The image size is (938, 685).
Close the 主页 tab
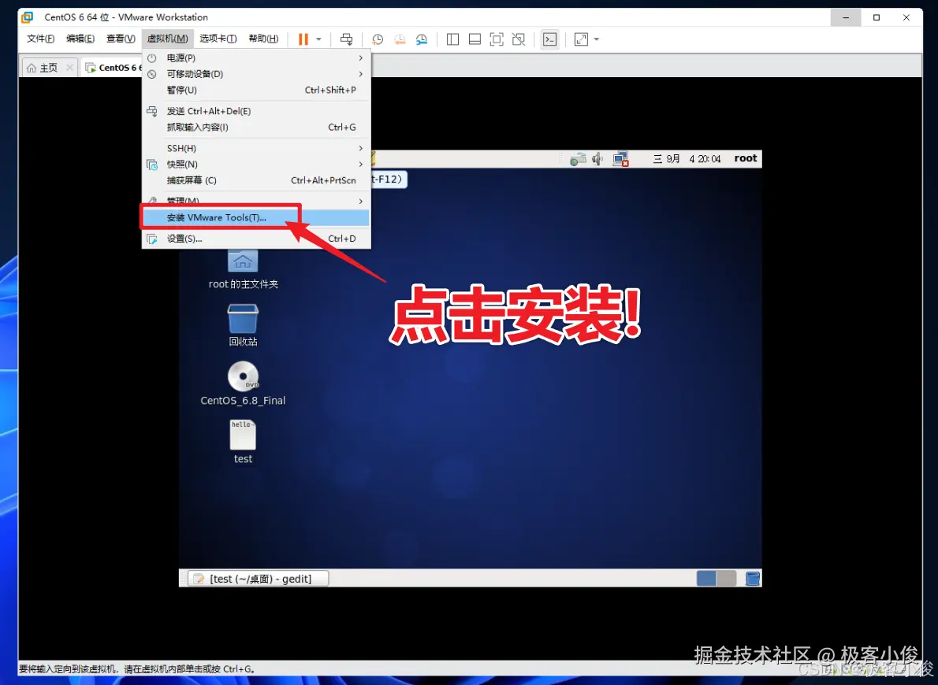(69, 68)
